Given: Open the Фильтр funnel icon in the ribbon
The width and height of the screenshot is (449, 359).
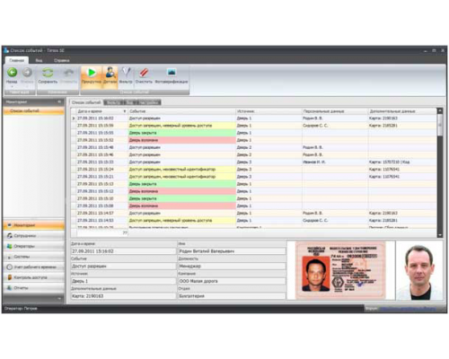Looking at the screenshot, I should (x=126, y=73).
